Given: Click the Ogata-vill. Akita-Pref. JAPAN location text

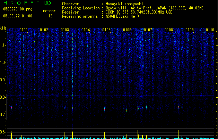Looking at the screenshot, I should 155,8.
